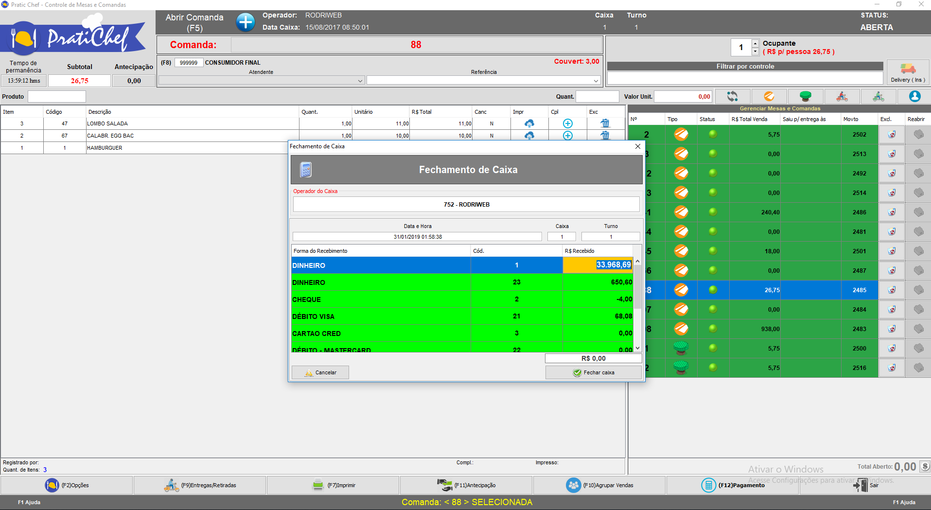
Task: Click the Cancelar button in dialog
Action: point(320,372)
